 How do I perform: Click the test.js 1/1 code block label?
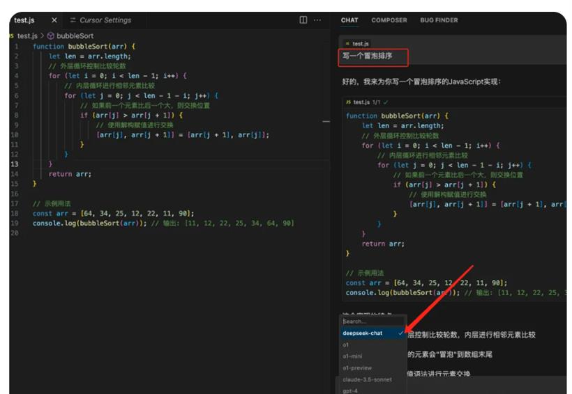click(366, 102)
